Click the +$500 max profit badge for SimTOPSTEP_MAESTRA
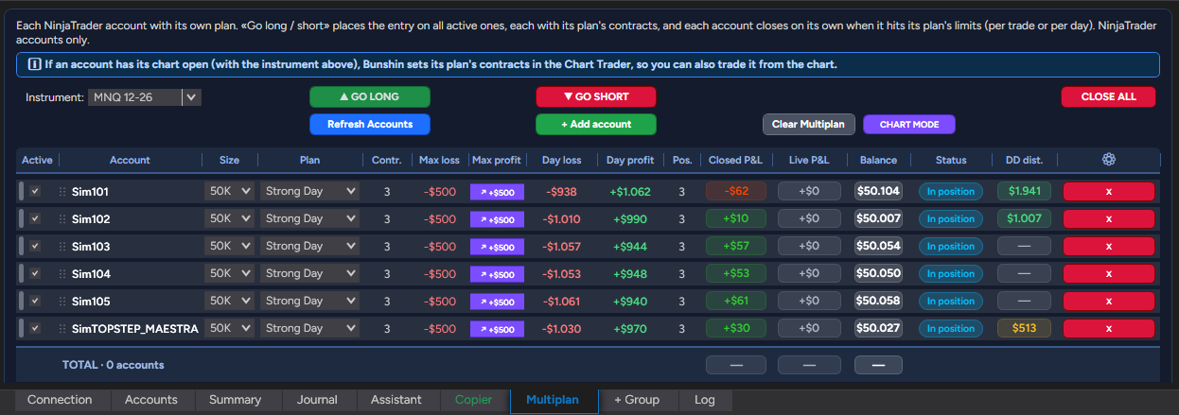 (497, 329)
